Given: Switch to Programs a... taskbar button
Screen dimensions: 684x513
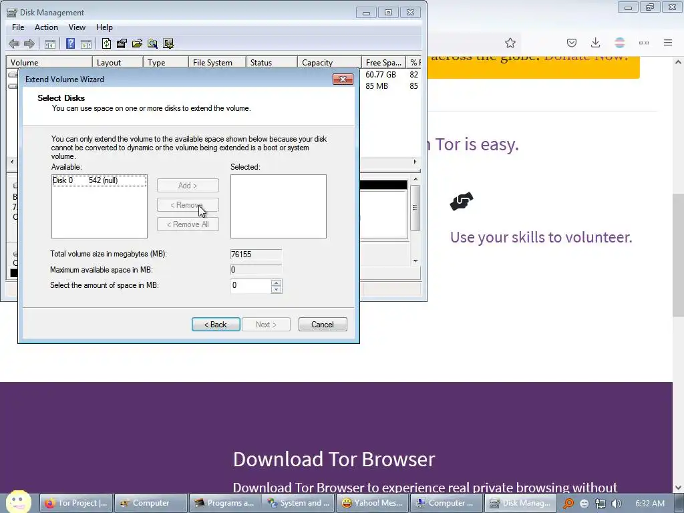Looking at the screenshot, I should point(225,503).
